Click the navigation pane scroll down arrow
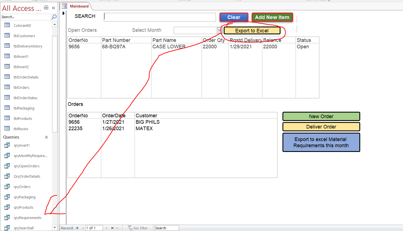Image resolution: width=403 pixels, height=231 pixels. [x=55, y=228]
